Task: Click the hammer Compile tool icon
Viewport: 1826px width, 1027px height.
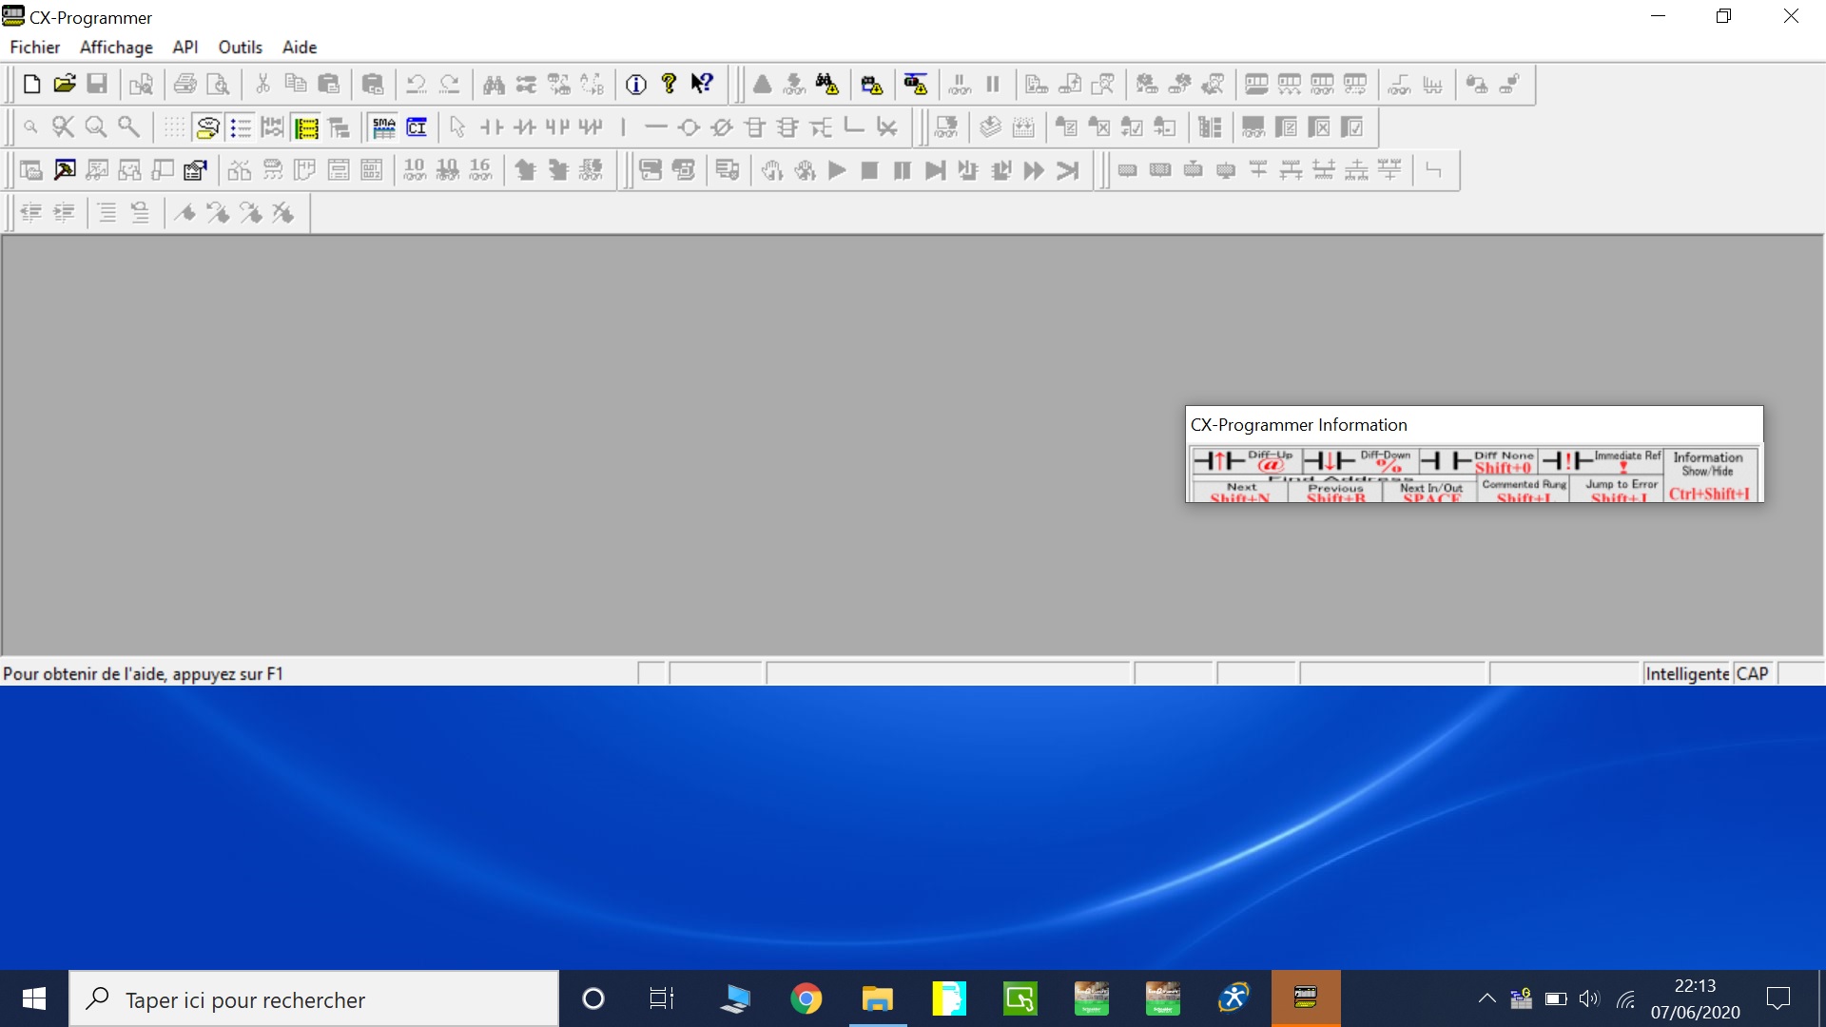Action: [x=65, y=170]
